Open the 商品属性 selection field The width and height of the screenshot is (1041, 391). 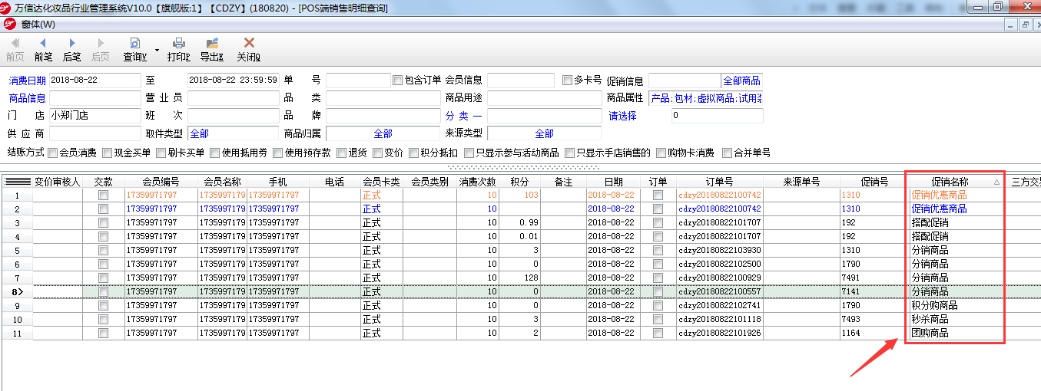705,98
